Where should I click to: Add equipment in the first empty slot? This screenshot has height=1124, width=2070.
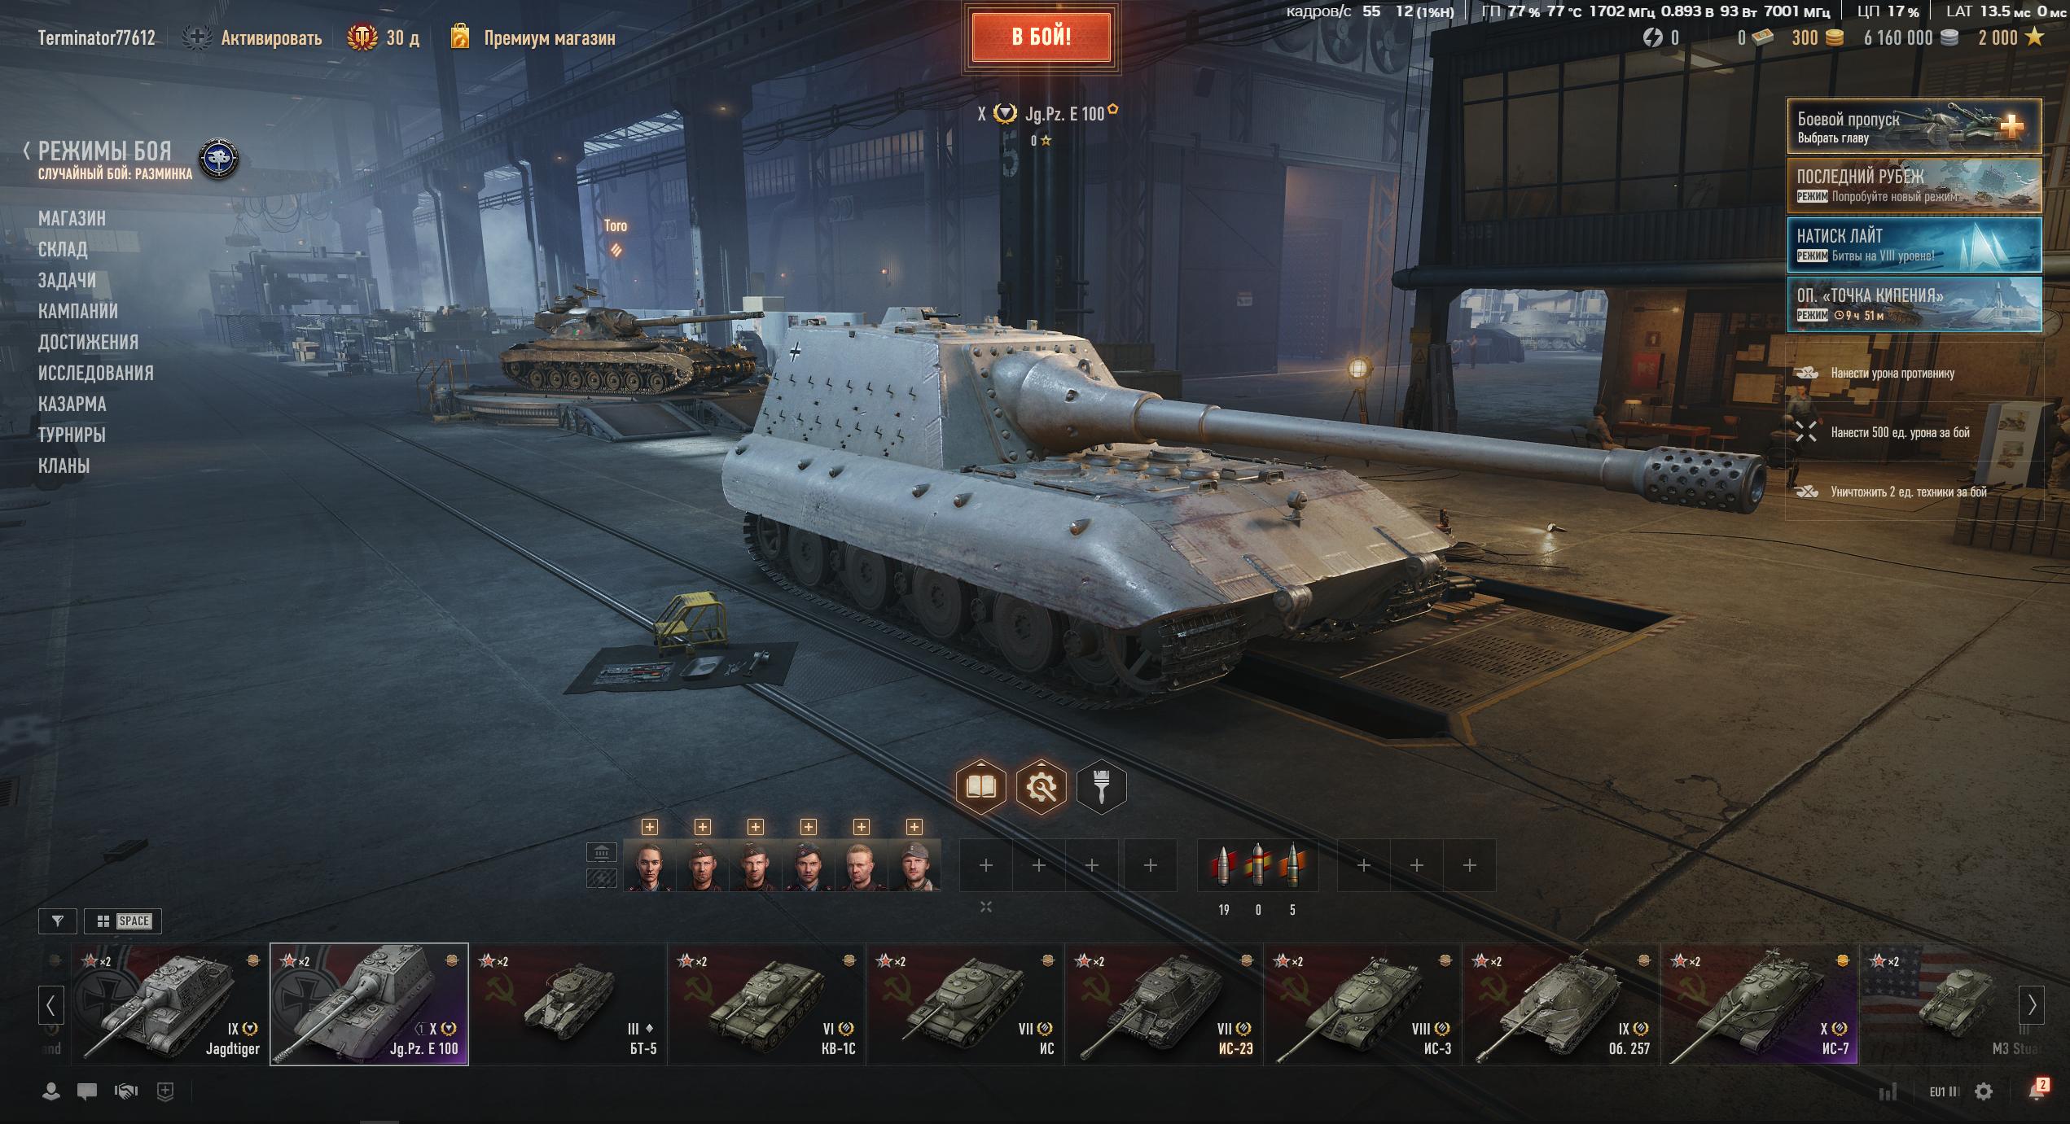[986, 865]
